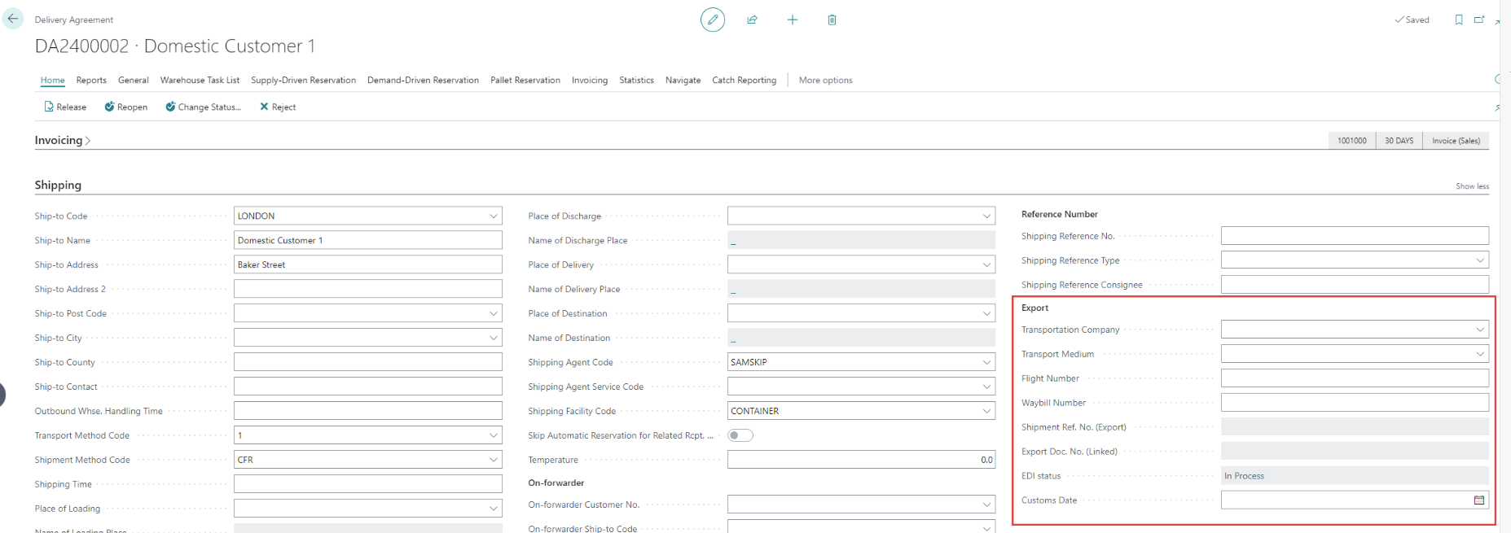Click the Flight Number input field

coord(1354,378)
